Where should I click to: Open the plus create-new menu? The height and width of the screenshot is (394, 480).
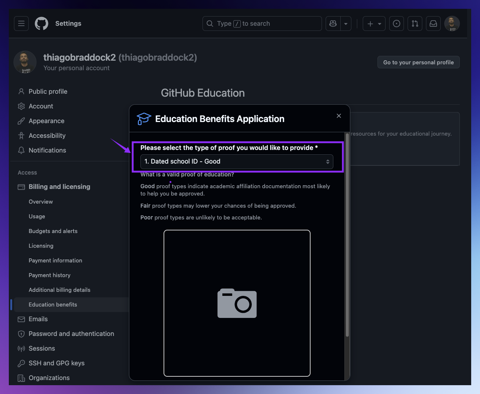tap(374, 24)
